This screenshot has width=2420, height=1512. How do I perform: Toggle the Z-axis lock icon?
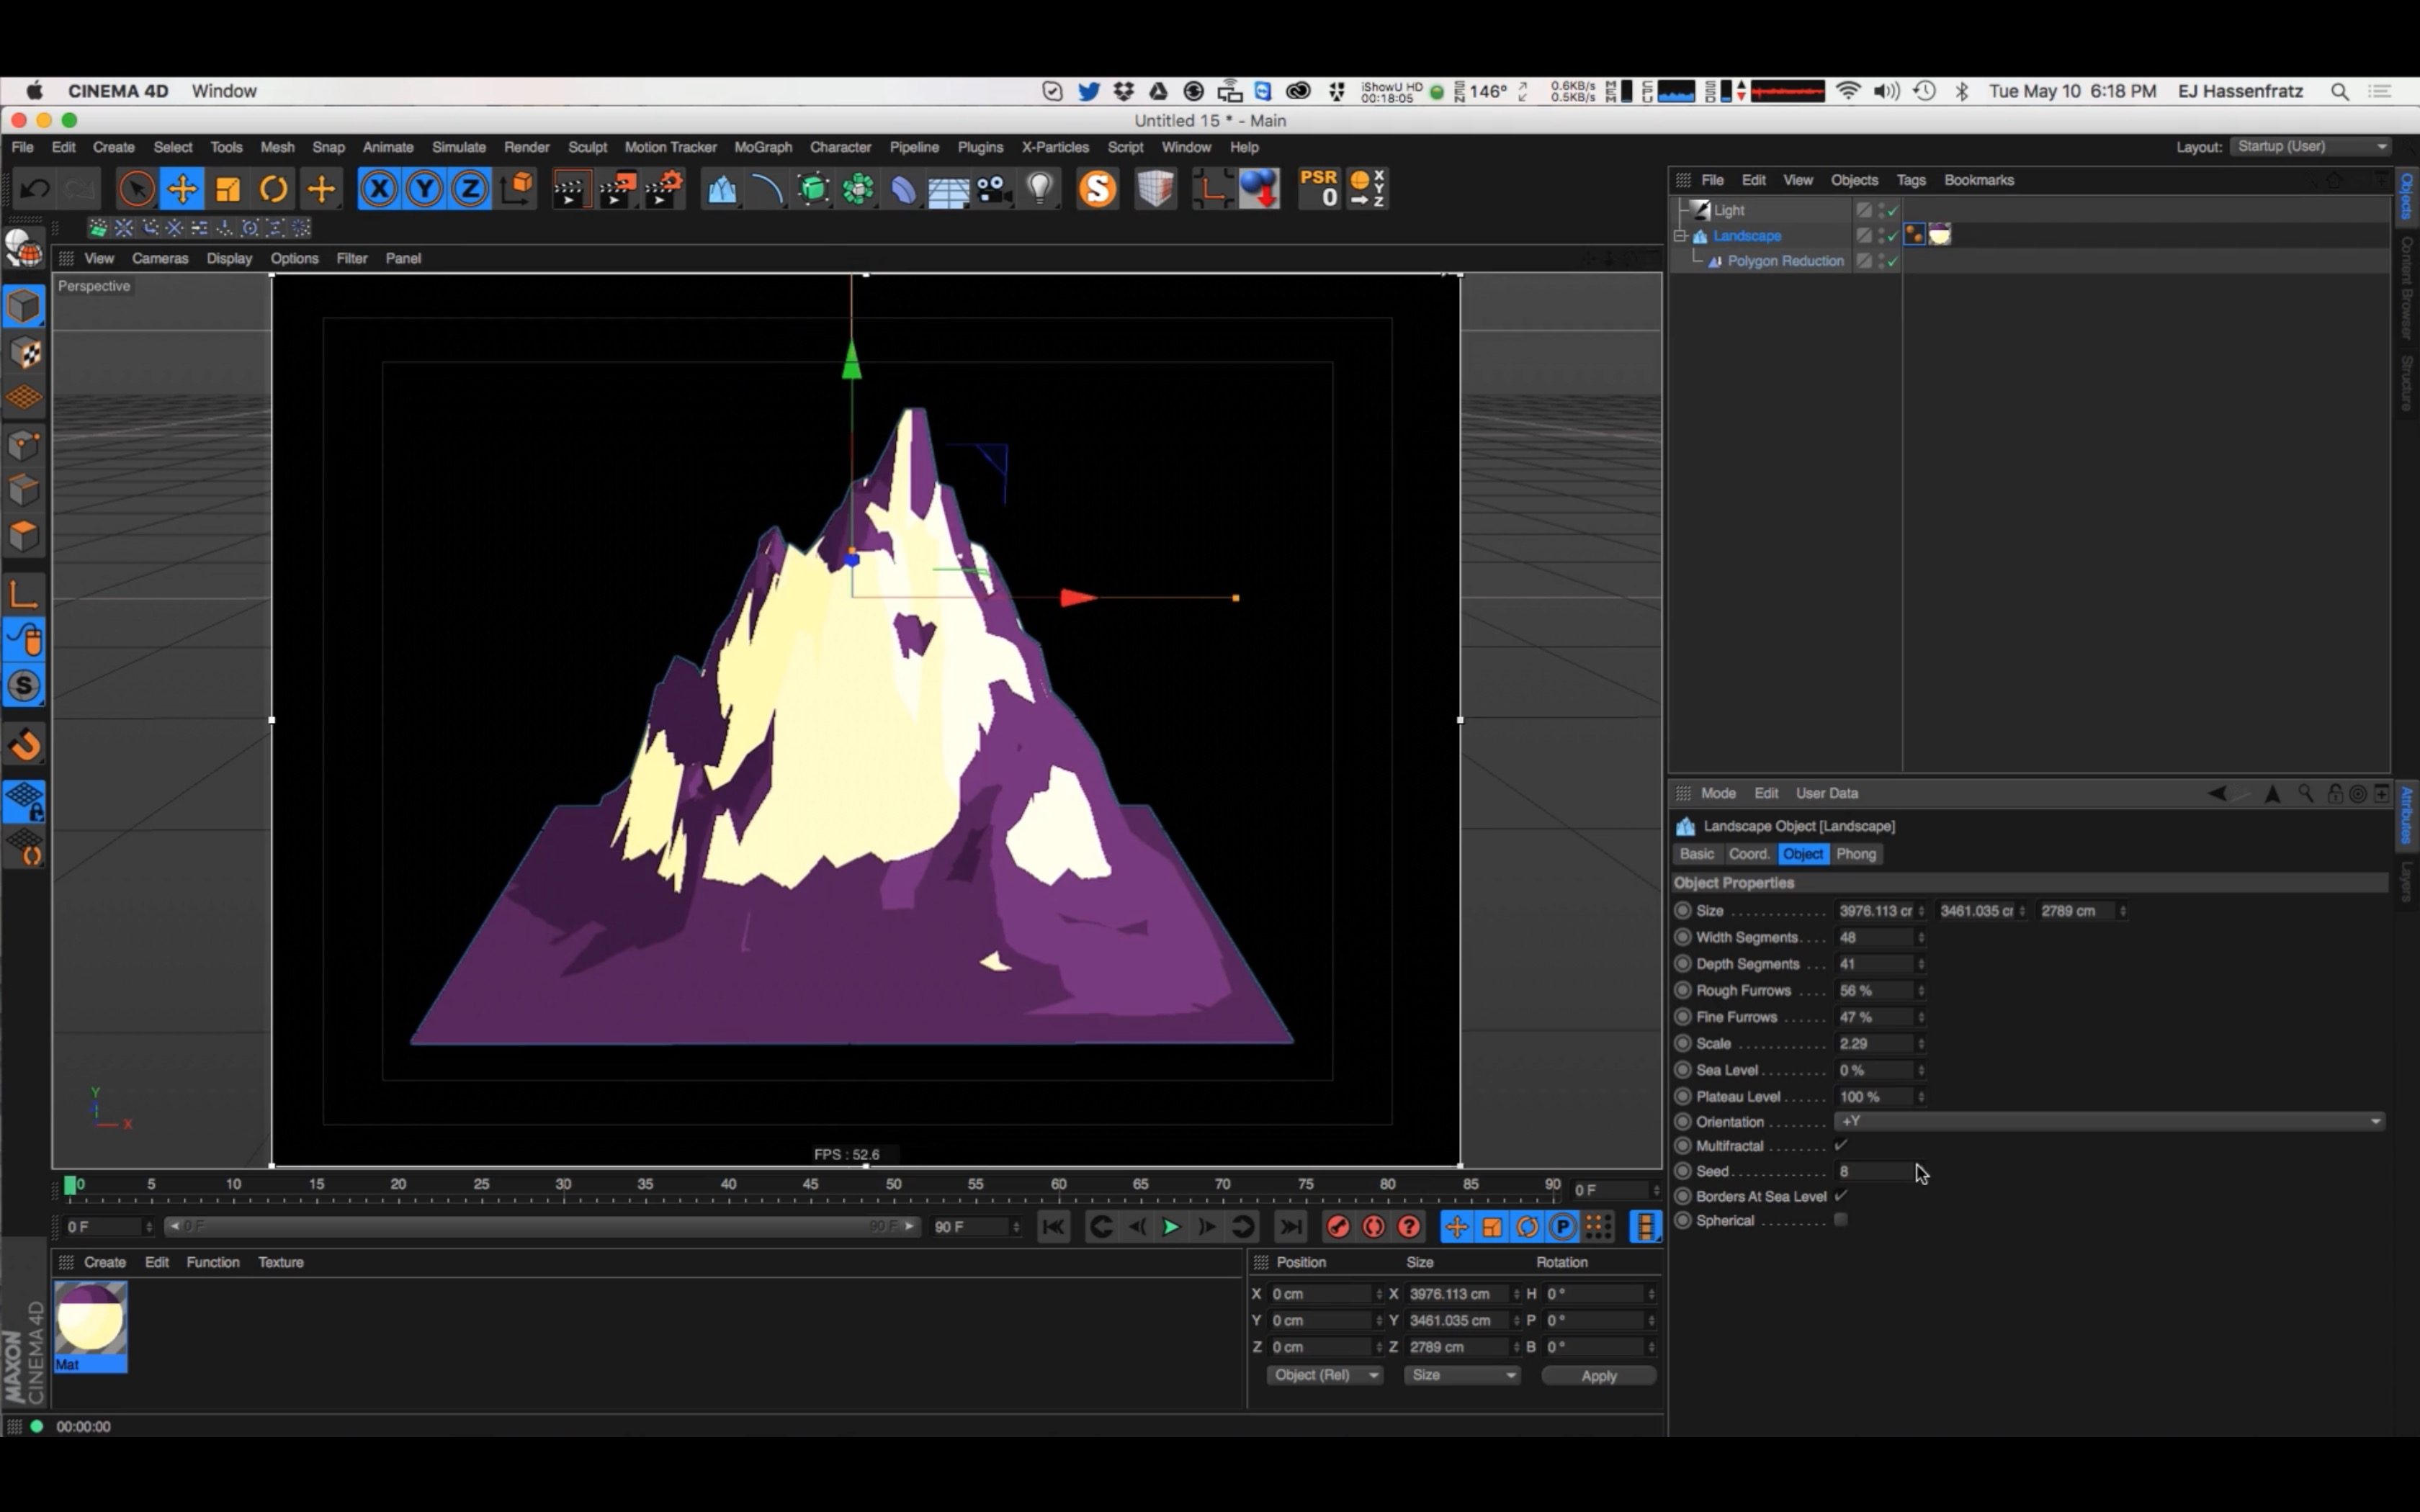(470, 189)
